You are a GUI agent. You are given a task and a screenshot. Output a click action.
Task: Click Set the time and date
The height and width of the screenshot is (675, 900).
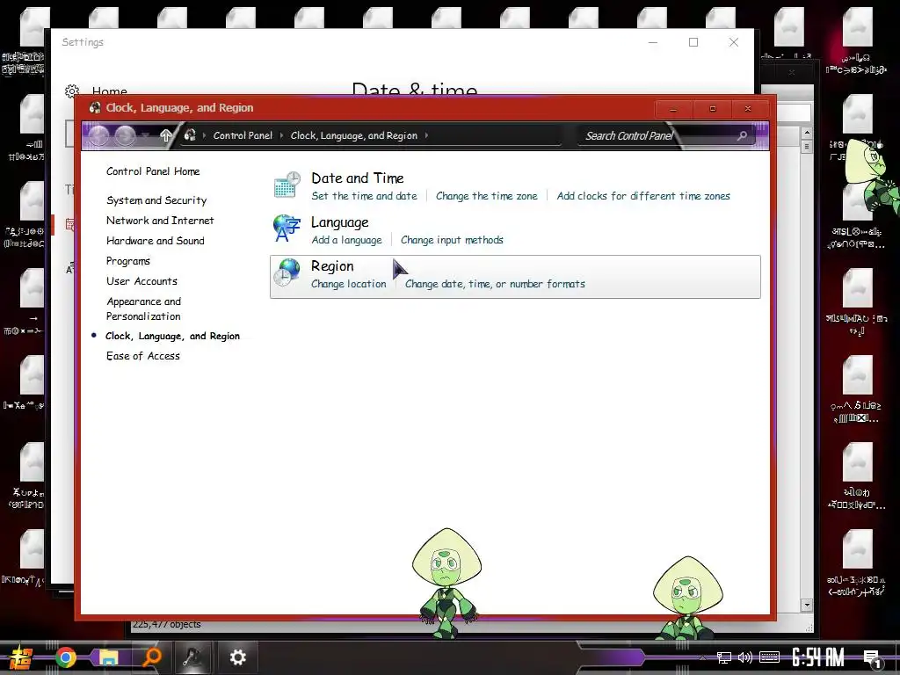[364, 196]
